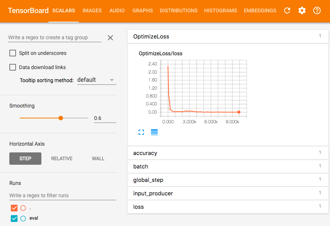This screenshot has width=330, height=226.
Task: Toggle y-axis log scale with the lines icon
Action: pos(154,132)
